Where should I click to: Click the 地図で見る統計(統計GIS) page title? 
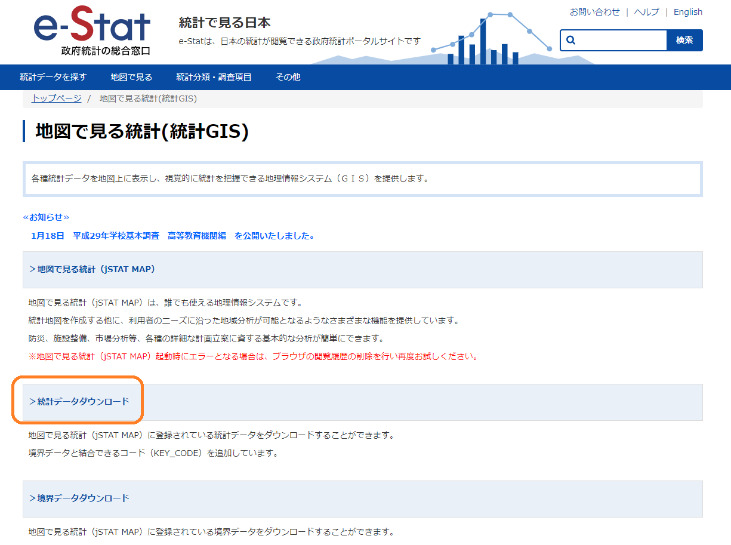pyautogui.click(x=142, y=131)
